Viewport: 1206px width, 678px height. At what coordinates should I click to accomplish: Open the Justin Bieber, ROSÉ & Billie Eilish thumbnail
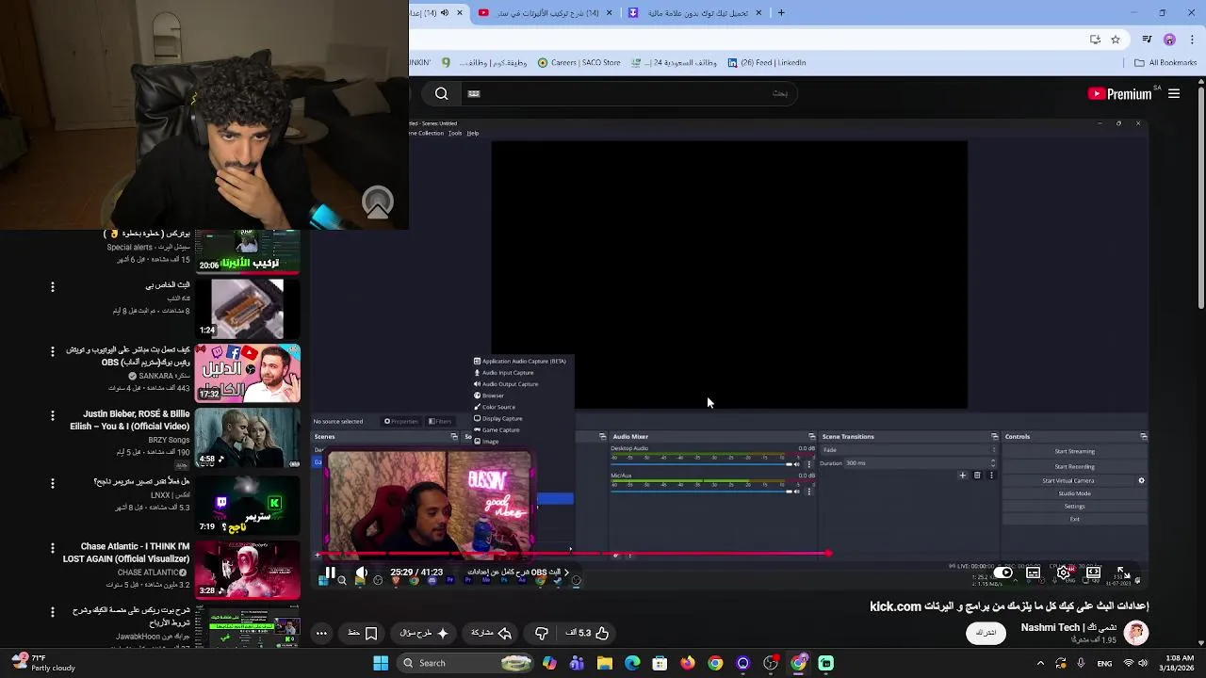click(248, 437)
